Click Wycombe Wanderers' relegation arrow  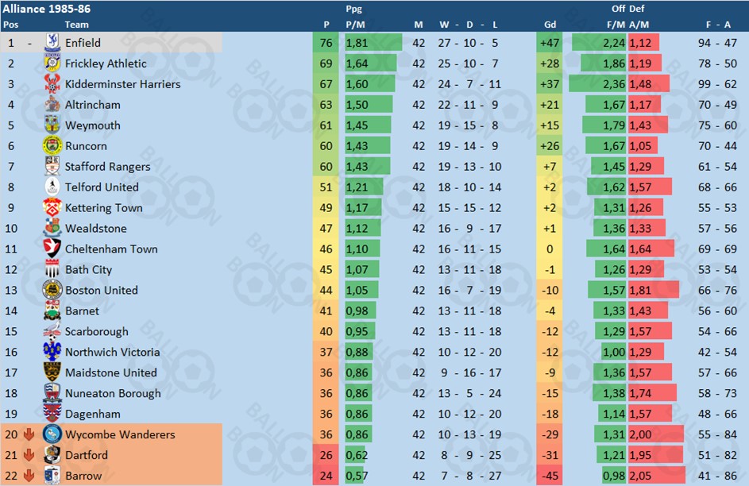[x=29, y=434]
